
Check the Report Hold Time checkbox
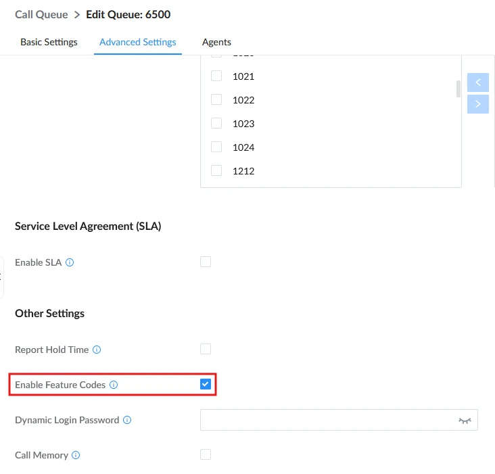click(206, 349)
